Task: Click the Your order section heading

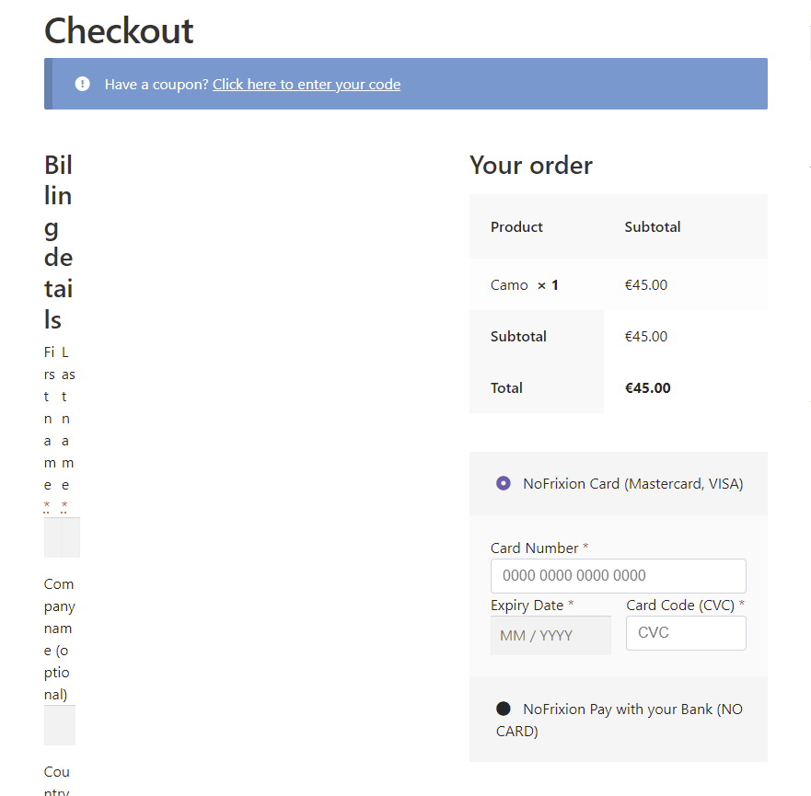Action: coord(530,166)
